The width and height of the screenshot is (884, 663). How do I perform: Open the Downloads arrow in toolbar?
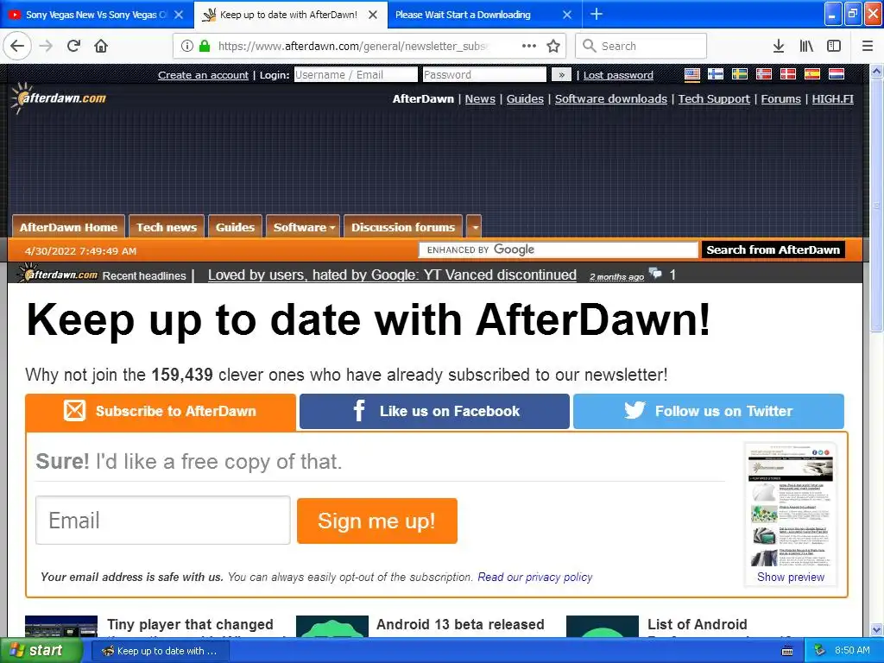click(779, 47)
